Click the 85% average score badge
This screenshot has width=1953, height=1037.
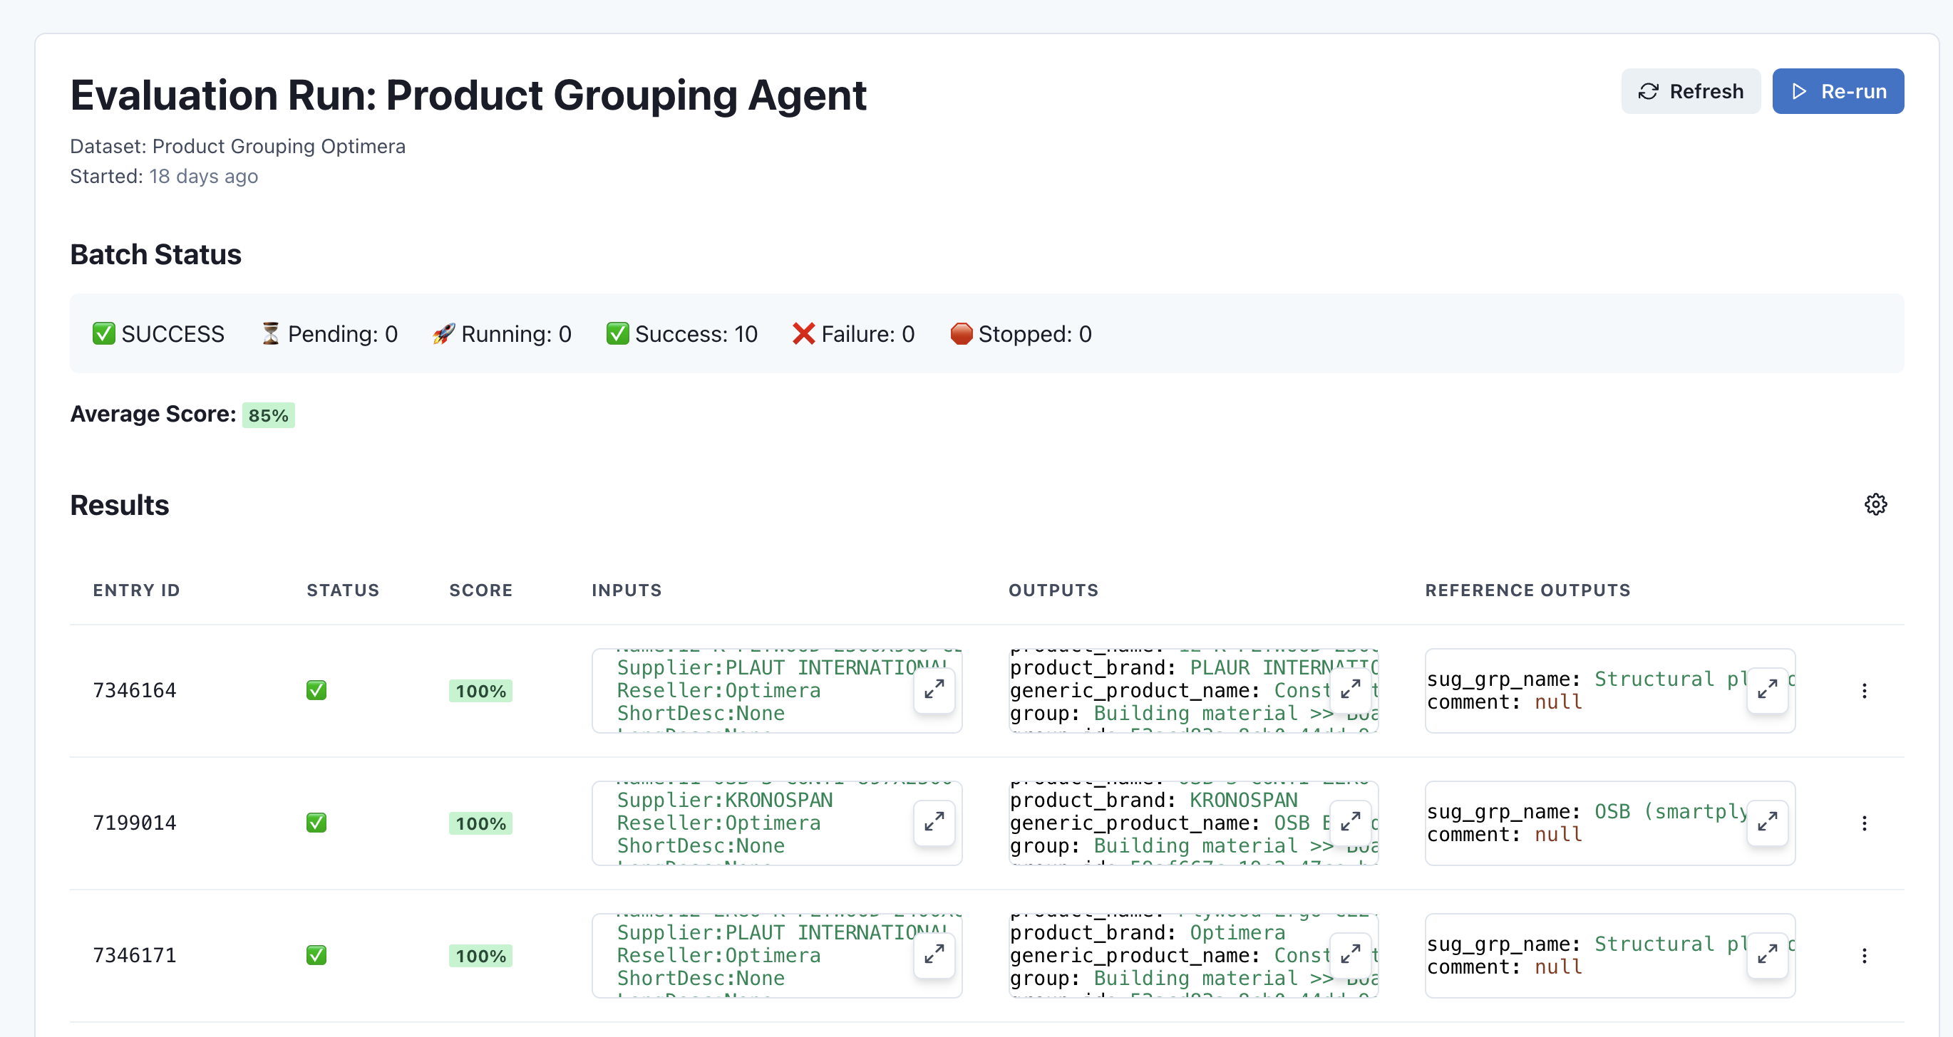click(x=269, y=415)
